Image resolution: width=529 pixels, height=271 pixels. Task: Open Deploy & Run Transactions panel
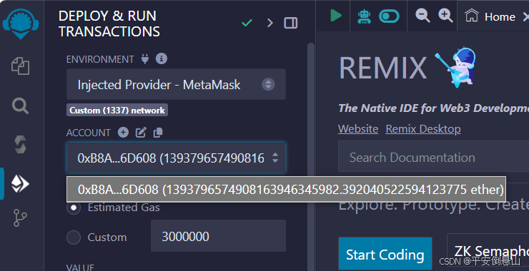tap(21, 184)
